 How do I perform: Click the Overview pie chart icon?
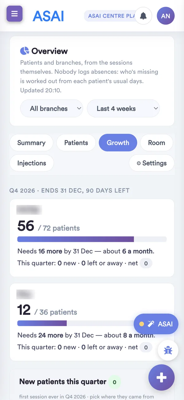point(25,51)
